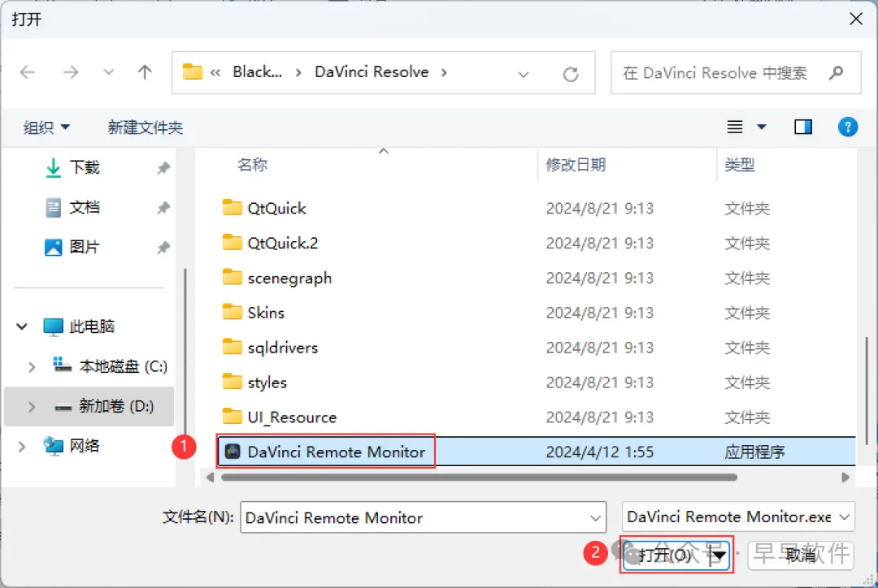Image resolution: width=878 pixels, height=588 pixels.
Task: Open address bar history dropdown
Action: [523, 74]
